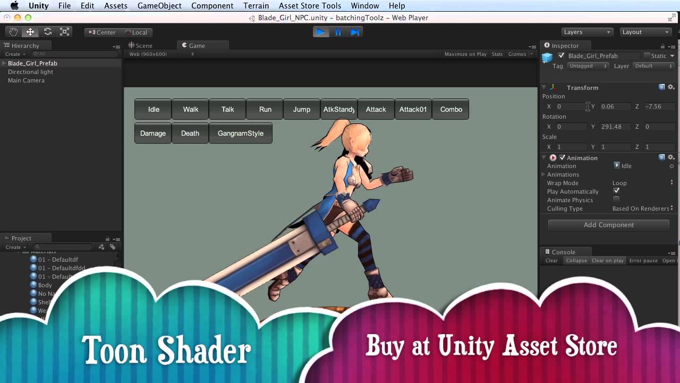Image resolution: width=680 pixels, height=383 pixels.
Task: Select the Hand tool in the toolbar
Action: pos(13,32)
